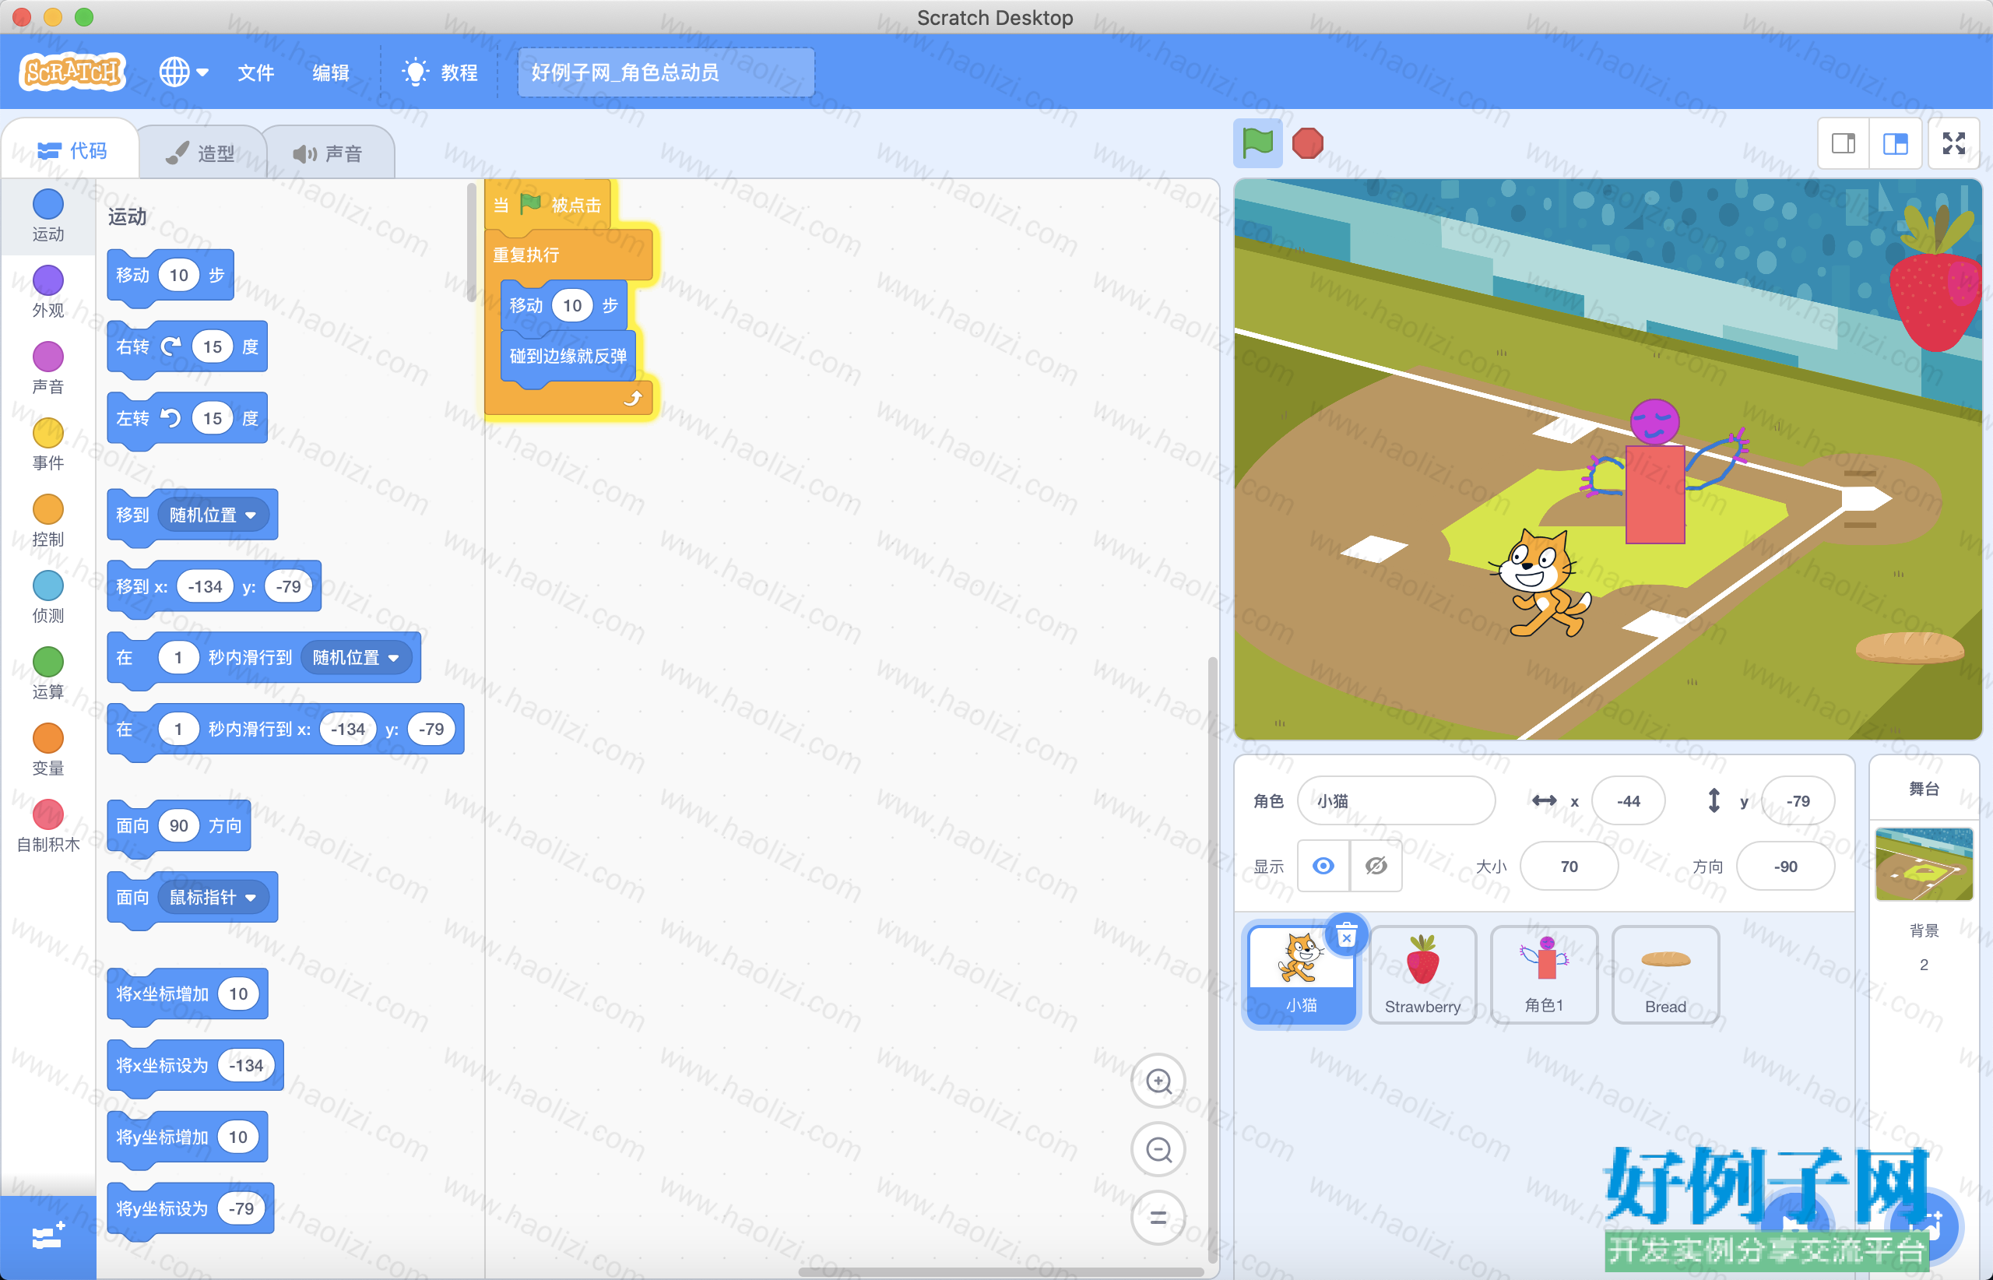Click the workspace vertical scrollbar
The width and height of the screenshot is (1993, 1280).
click(x=1213, y=960)
